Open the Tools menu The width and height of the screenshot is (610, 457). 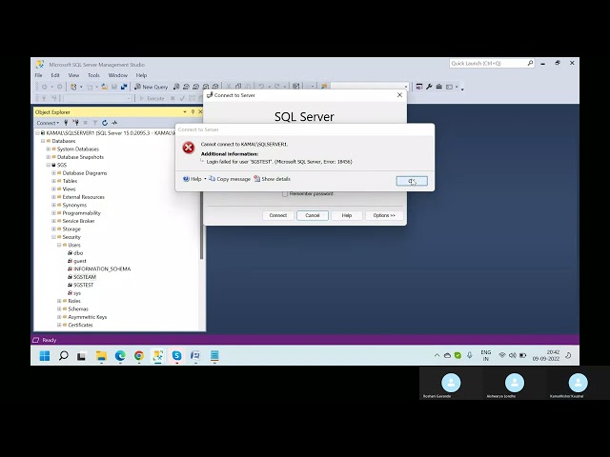click(x=93, y=75)
